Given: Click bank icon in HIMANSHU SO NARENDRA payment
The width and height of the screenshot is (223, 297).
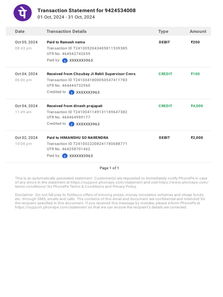Looking at the screenshot, I should click(65, 156).
